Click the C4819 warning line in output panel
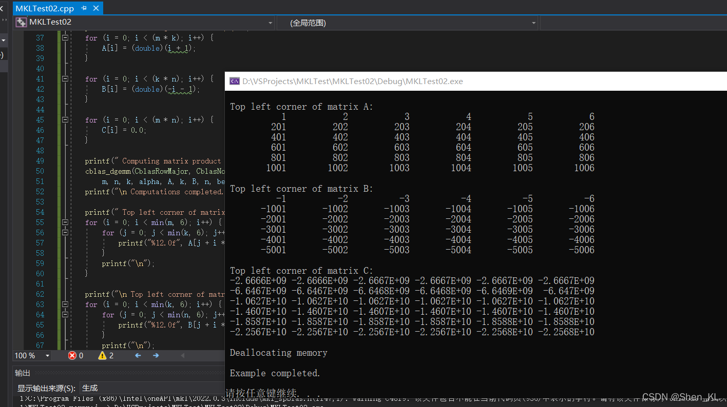The width and height of the screenshot is (727, 407). coord(373,398)
